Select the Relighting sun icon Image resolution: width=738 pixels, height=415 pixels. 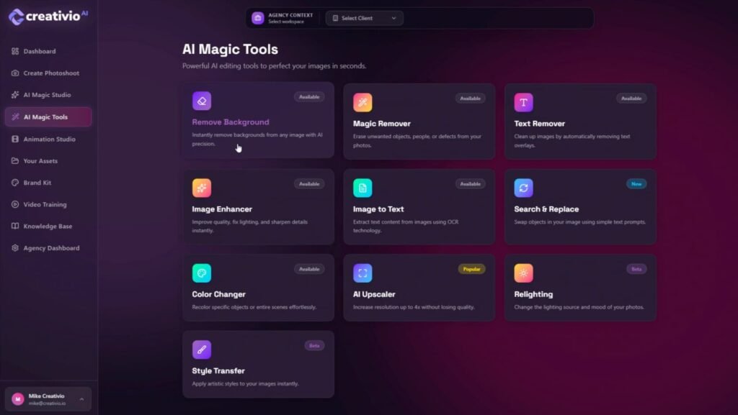[523, 273]
